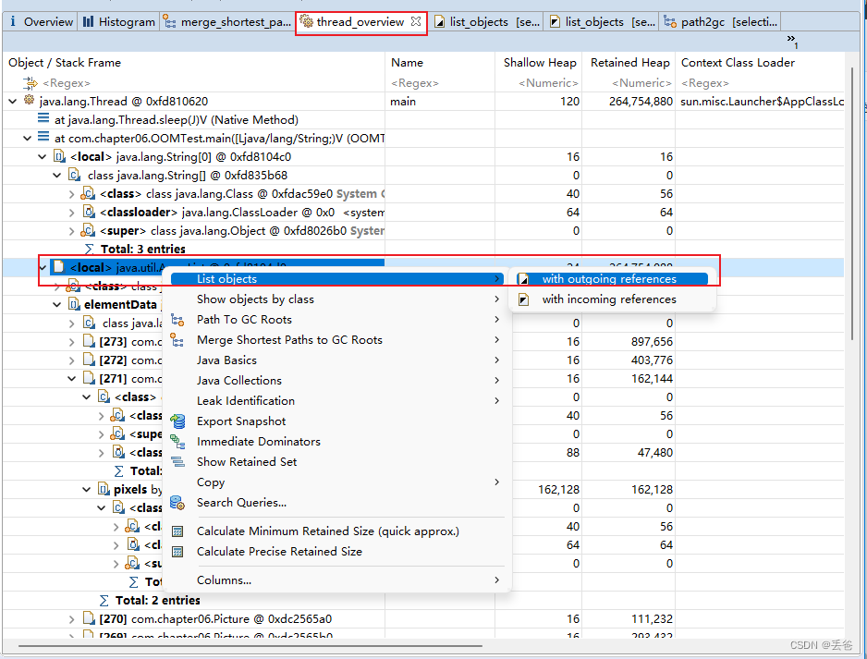Select the Thread.sleep native method frame
867x659 pixels.
[x=177, y=120]
